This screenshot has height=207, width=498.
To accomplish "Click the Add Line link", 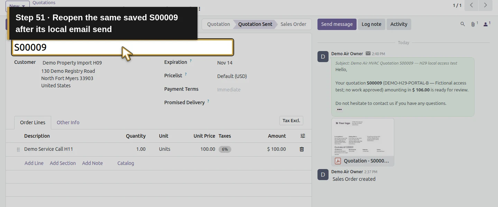I will coord(34,163).
